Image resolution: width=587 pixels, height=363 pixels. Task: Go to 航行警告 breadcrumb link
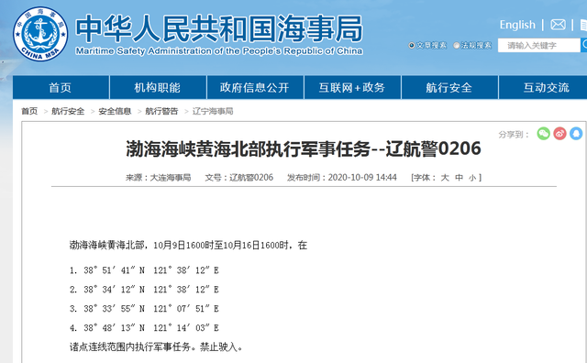point(161,111)
